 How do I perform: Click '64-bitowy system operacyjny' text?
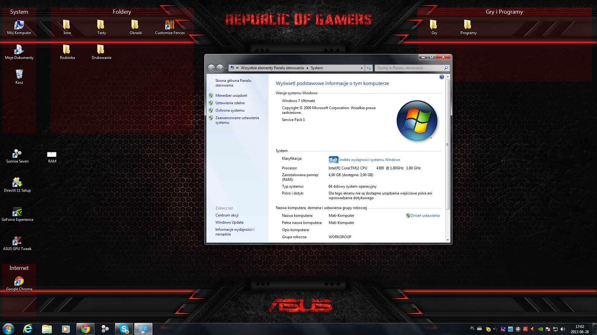pyautogui.click(x=352, y=186)
